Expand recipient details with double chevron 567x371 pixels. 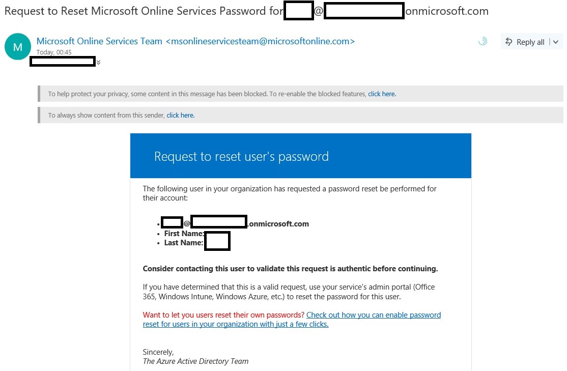[x=98, y=62]
